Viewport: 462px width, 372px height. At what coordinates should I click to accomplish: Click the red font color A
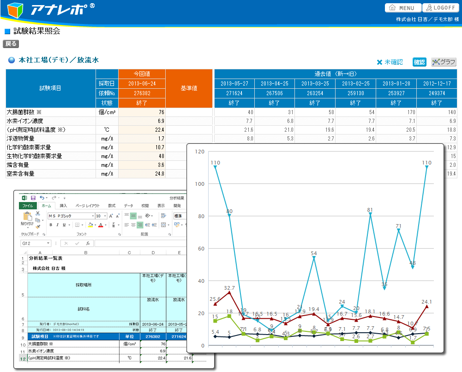(x=101, y=225)
